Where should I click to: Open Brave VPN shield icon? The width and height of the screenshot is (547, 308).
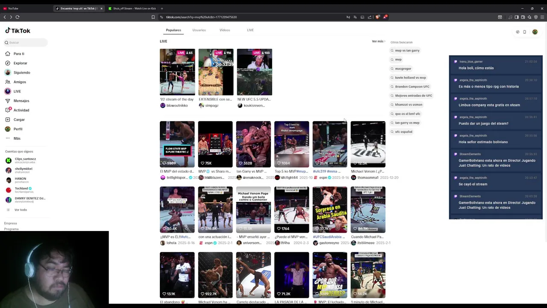tap(536, 17)
